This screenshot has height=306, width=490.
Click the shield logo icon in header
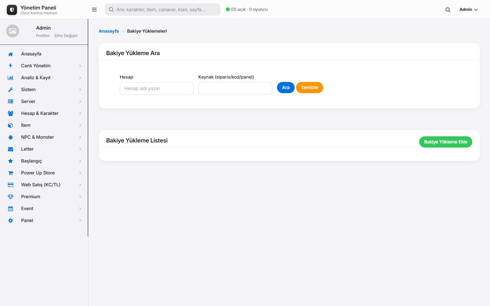tap(12, 10)
